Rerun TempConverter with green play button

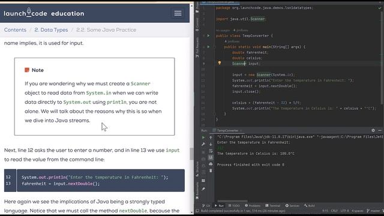(x=203, y=137)
